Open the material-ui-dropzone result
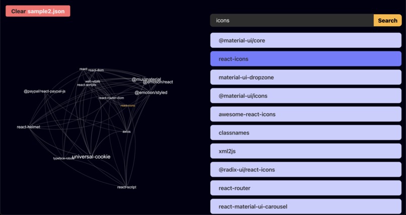 306,78
